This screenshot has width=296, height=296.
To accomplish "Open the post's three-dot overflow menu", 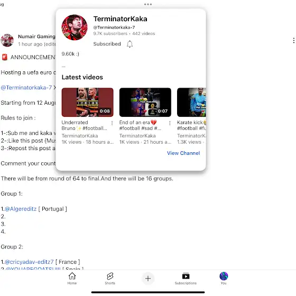I will click(293, 40).
